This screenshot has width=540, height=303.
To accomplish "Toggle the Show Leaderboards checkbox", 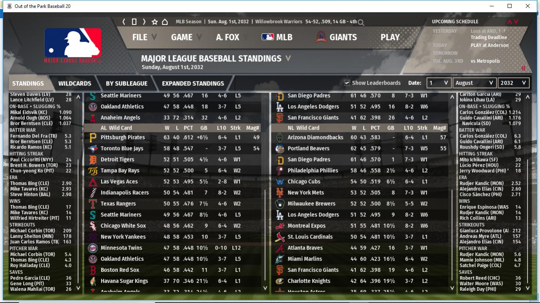I will [347, 83].
